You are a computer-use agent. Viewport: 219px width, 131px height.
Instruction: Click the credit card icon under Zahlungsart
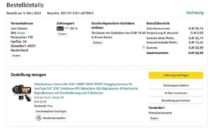point(60,28)
